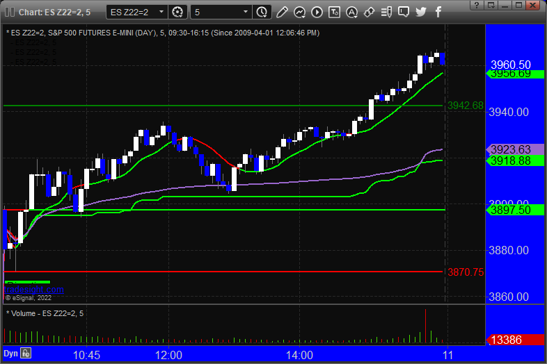The height and width of the screenshot is (364, 547).
Task: Expand the interval 5 dropdown
Action: pos(246,13)
